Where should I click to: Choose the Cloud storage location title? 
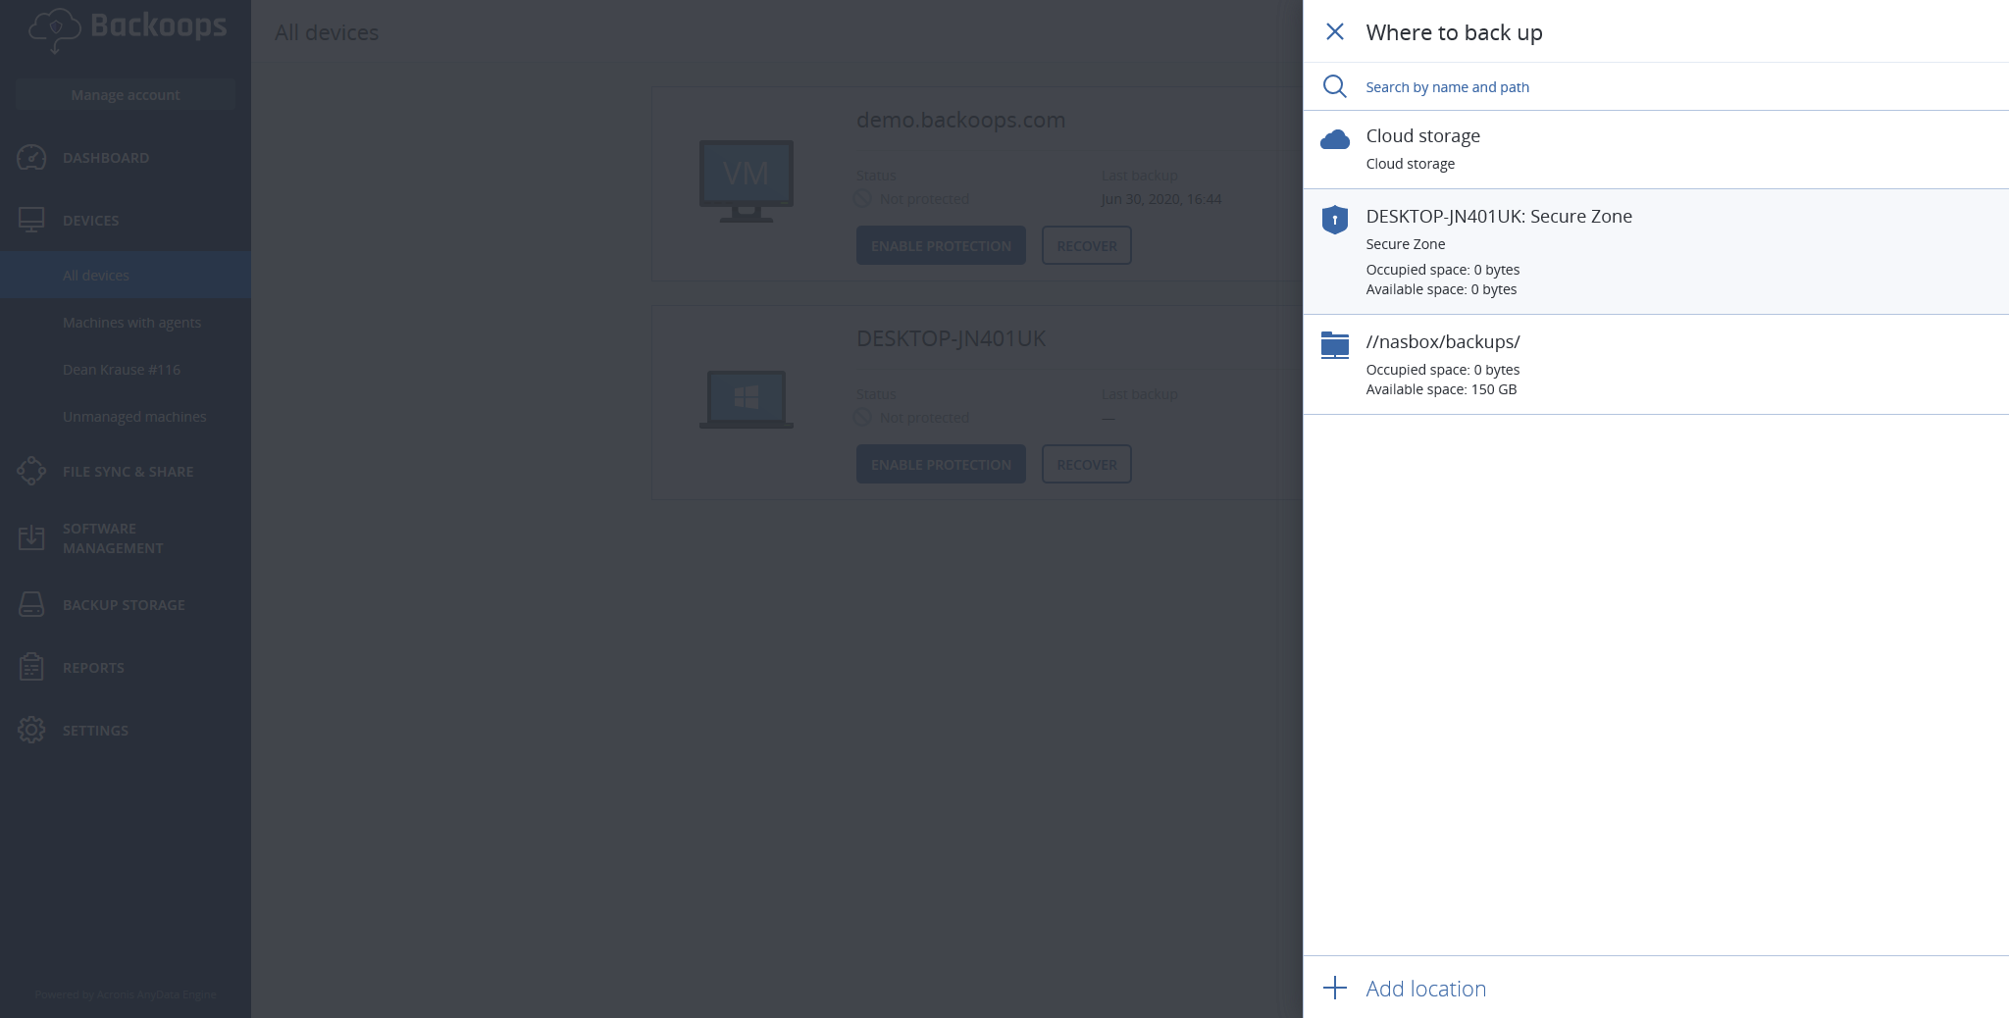pyautogui.click(x=1422, y=135)
